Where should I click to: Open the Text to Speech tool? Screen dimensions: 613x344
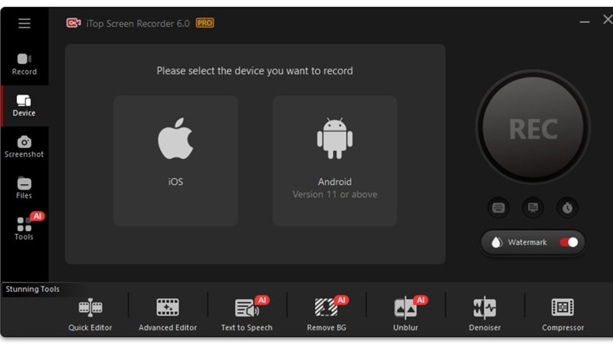pos(247,314)
